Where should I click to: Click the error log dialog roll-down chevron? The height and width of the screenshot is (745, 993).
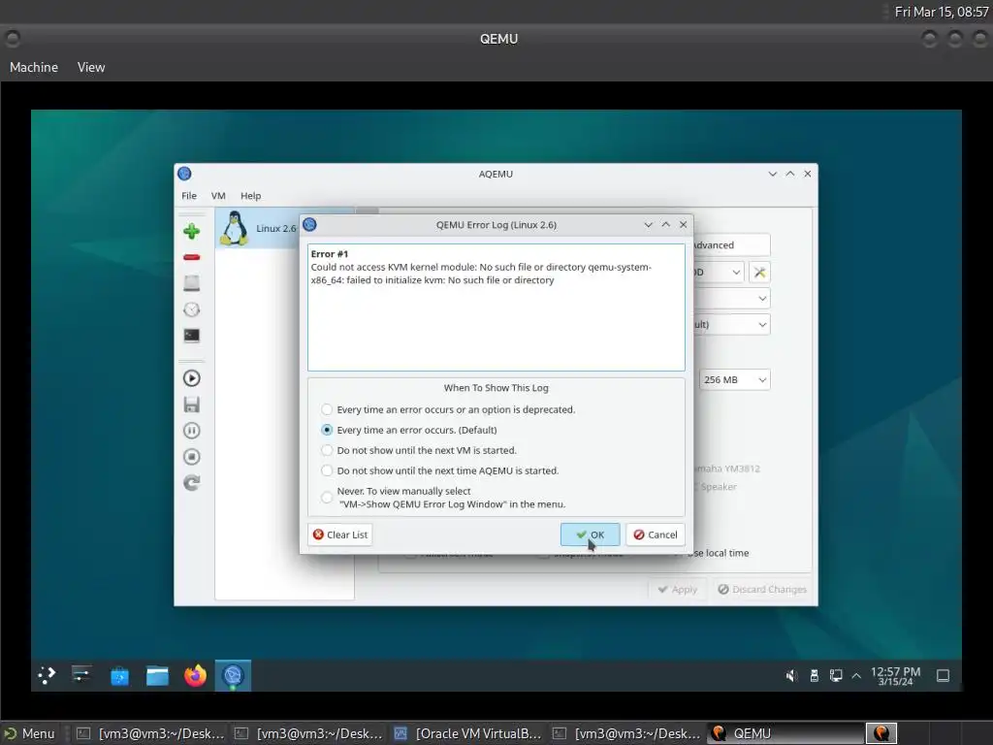[x=648, y=225]
